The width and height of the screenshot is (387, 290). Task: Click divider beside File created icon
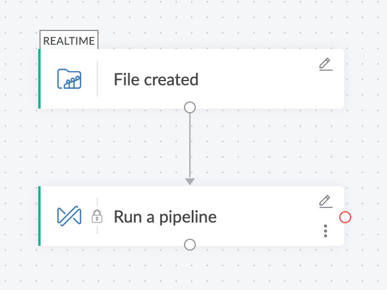pos(97,79)
